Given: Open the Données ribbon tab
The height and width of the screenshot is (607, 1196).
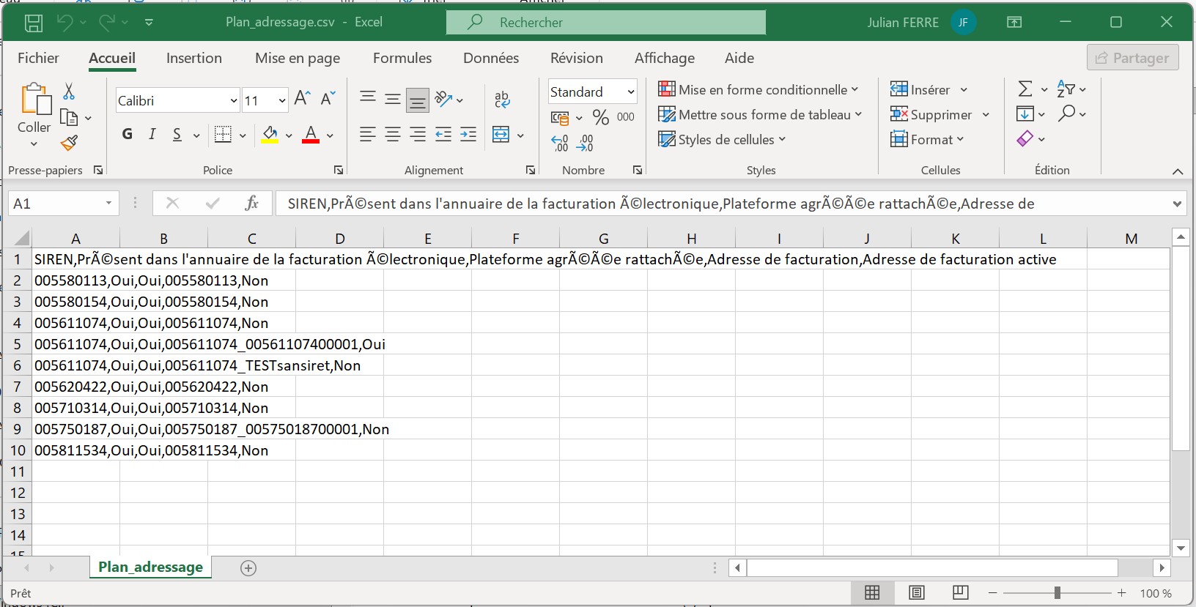Looking at the screenshot, I should (491, 58).
